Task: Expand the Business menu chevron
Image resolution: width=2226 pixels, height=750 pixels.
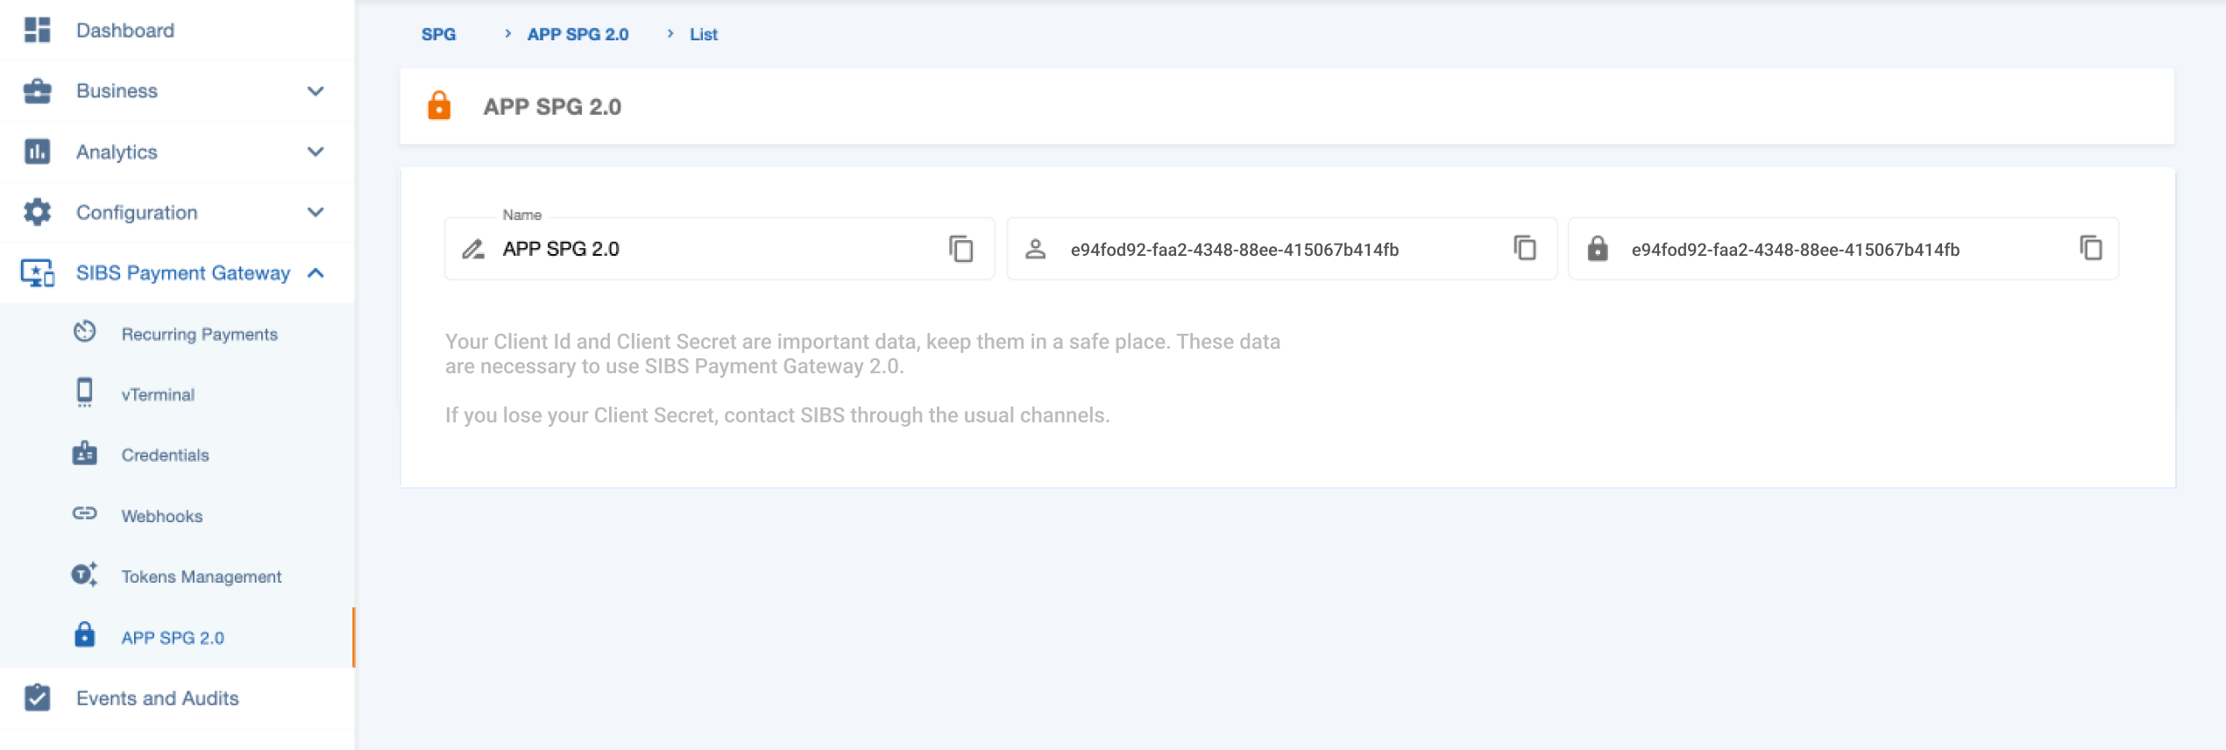Action: 315,91
